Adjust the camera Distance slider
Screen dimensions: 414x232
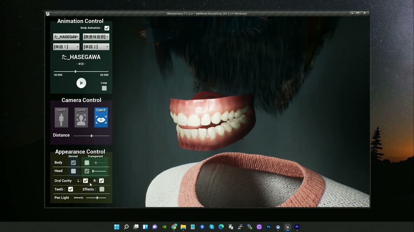[91, 136]
